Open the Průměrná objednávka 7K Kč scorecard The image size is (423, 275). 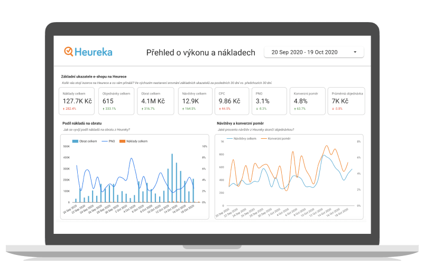[344, 100]
